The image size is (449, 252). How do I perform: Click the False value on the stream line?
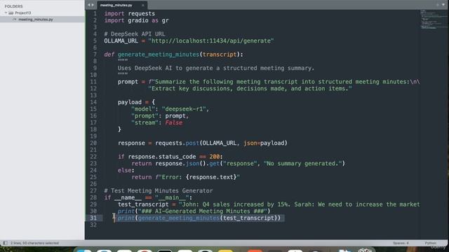click(174, 123)
